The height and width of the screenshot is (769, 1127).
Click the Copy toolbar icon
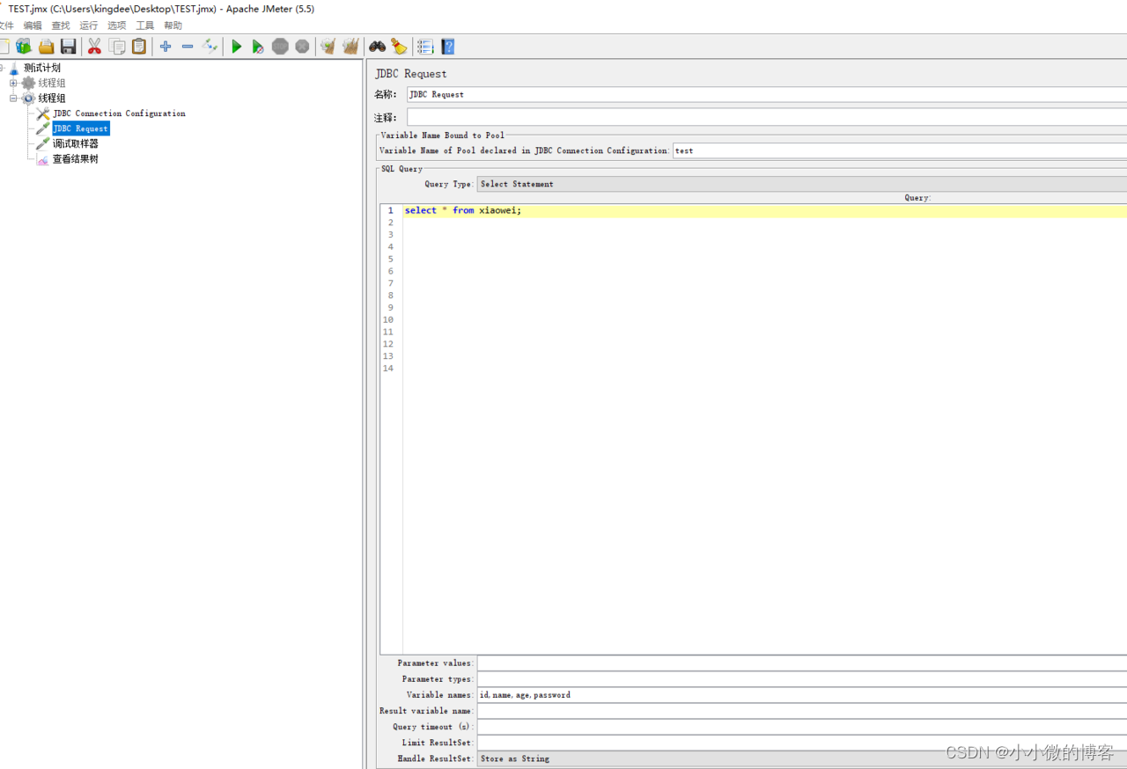(x=117, y=47)
